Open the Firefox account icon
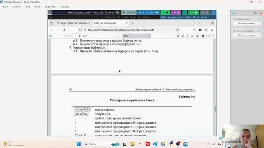This screenshot has height=148, width=264. pyautogui.click(x=200, y=30)
